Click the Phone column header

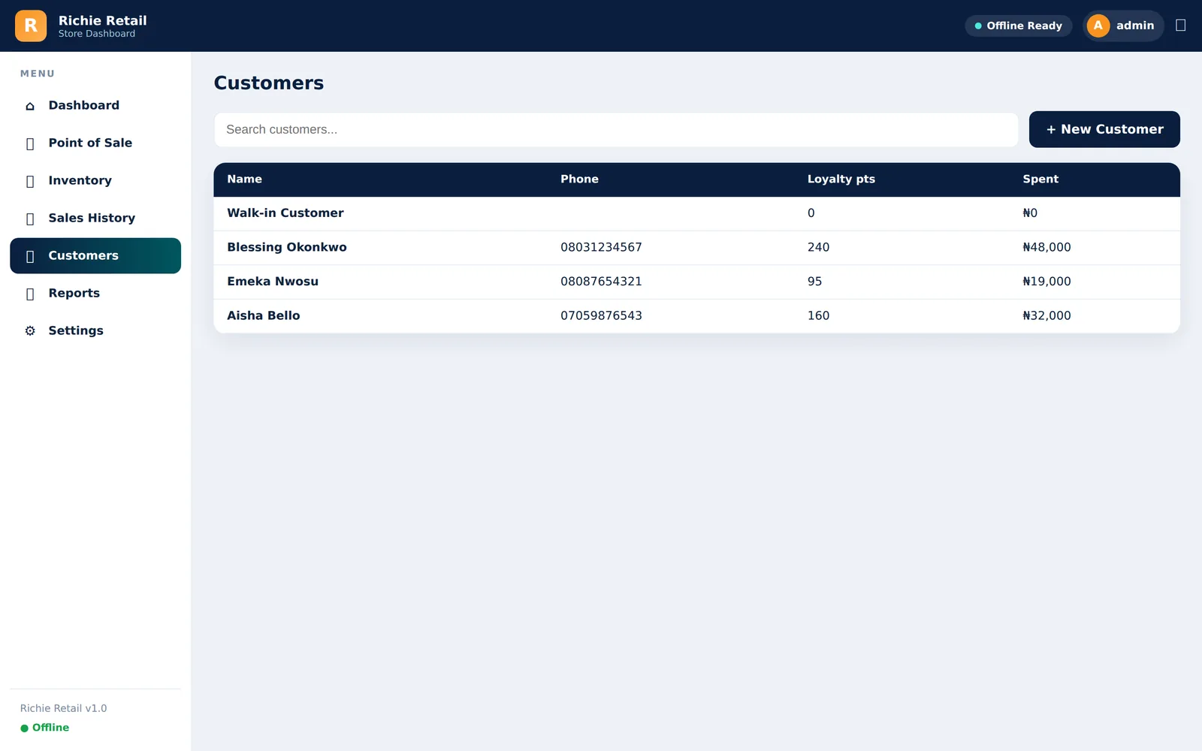pos(579,179)
